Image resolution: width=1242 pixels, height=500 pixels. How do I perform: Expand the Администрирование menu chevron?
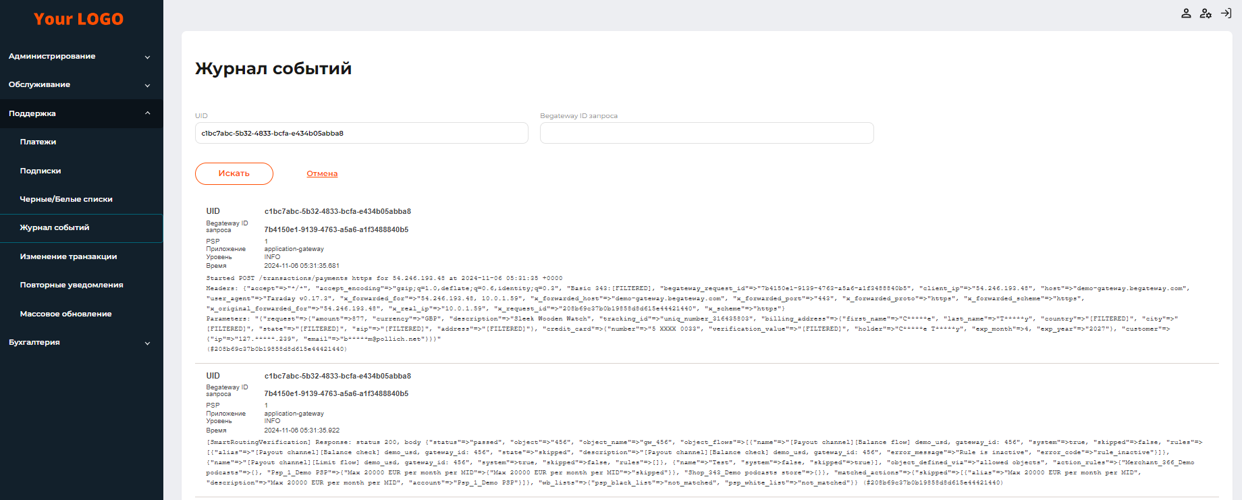click(x=147, y=57)
